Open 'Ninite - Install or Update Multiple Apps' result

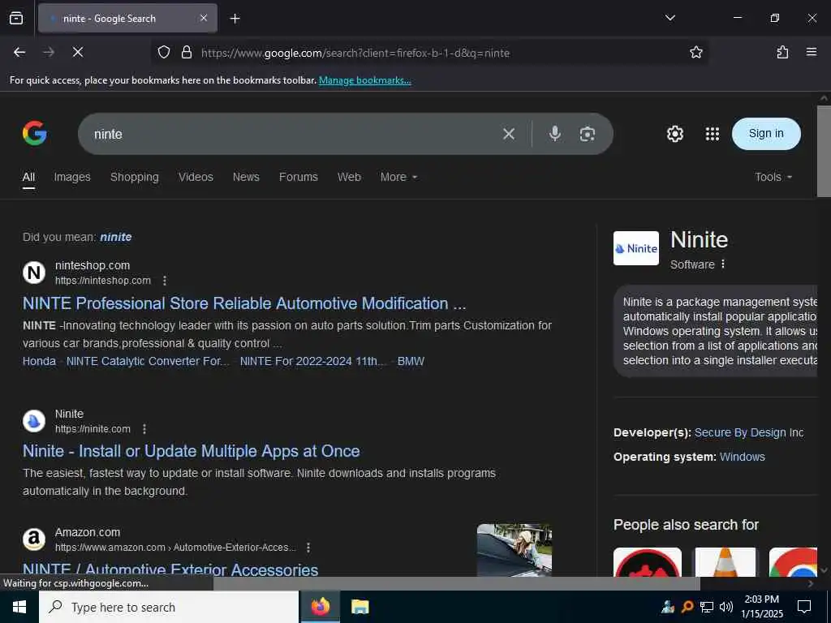pyautogui.click(x=192, y=451)
